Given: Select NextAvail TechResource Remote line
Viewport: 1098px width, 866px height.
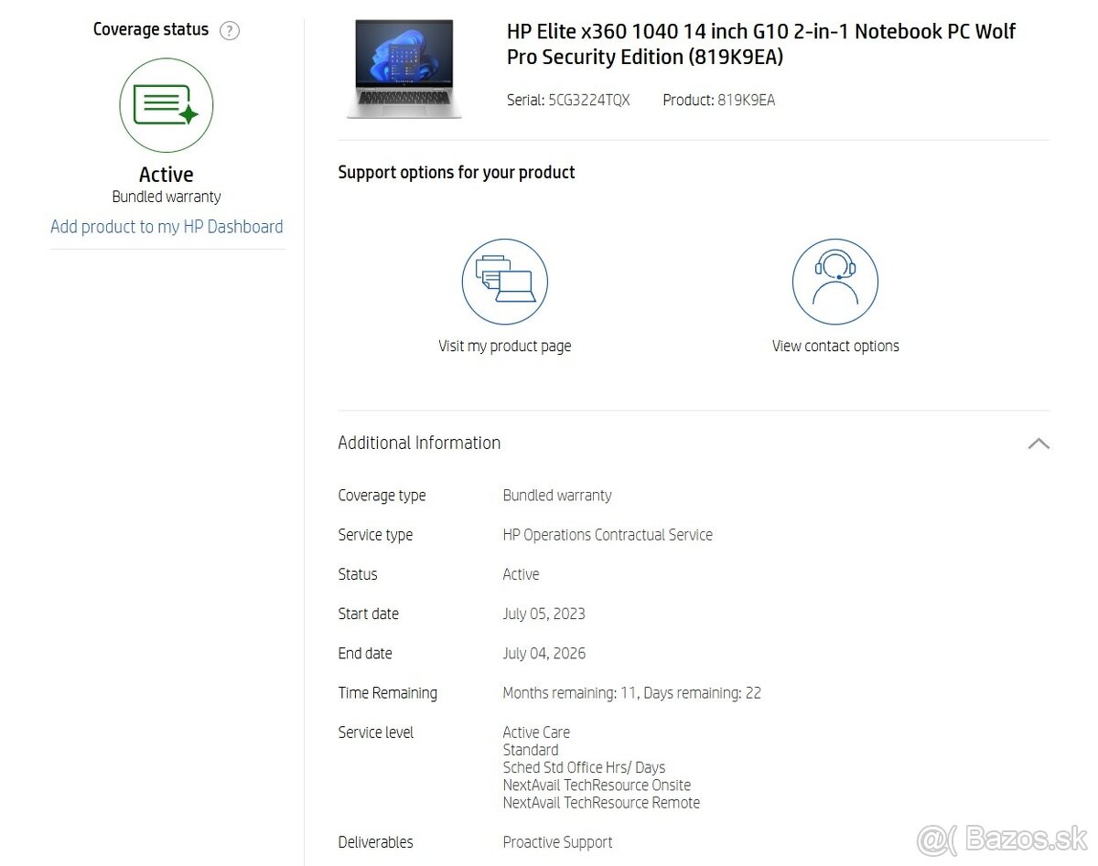Looking at the screenshot, I should coord(601,803).
